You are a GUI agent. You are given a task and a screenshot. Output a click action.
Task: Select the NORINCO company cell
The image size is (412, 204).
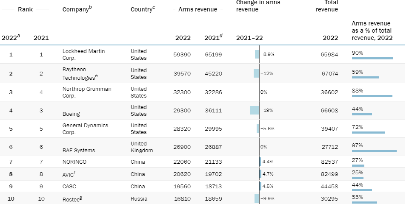point(74,162)
